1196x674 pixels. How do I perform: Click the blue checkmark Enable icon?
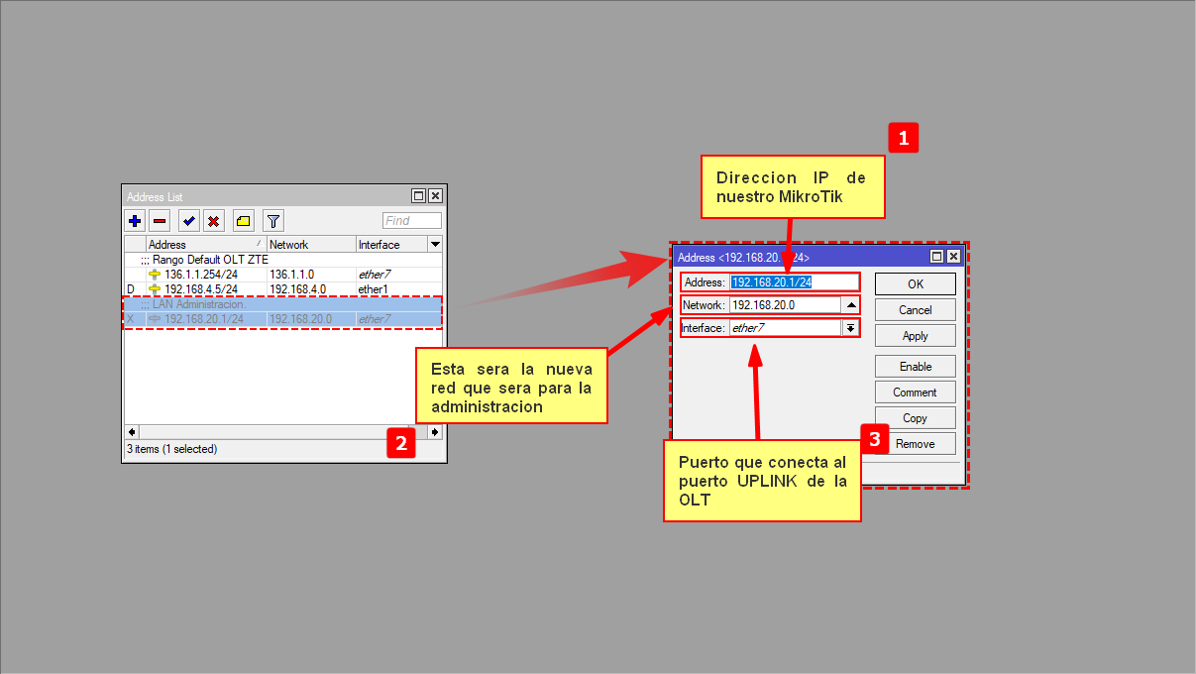[x=188, y=221]
